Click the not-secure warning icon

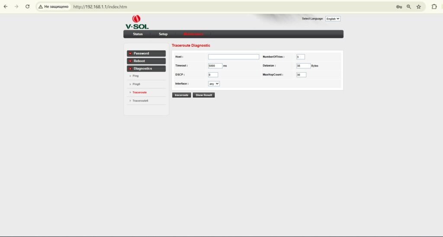click(41, 7)
